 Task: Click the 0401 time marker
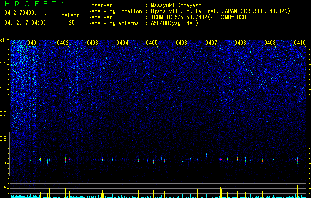[x=33, y=43]
